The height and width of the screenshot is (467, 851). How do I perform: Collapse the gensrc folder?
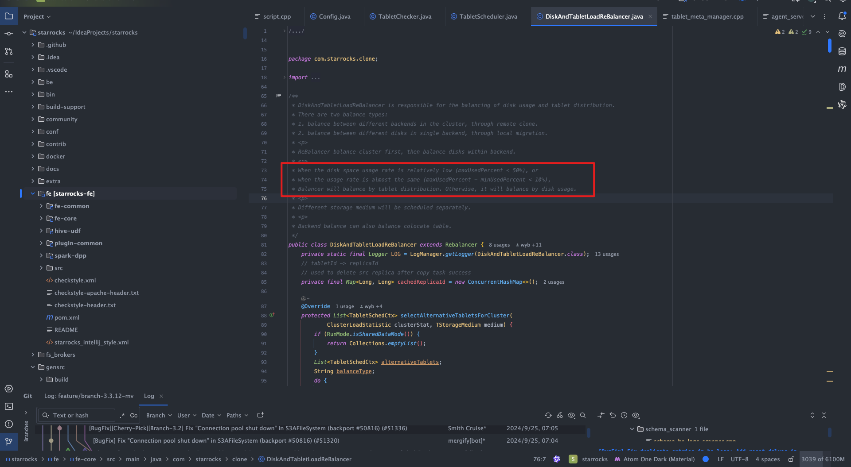pos(33,367)
